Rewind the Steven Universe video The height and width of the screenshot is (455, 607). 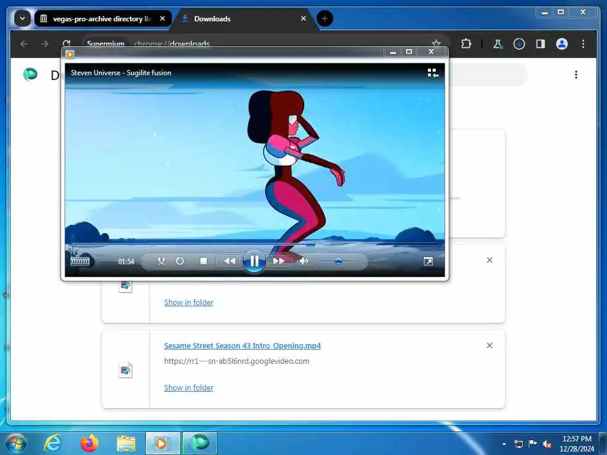click(x=229, y=261)
